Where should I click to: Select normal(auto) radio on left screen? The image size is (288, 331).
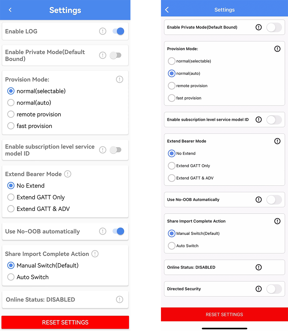tap(11, 103)
